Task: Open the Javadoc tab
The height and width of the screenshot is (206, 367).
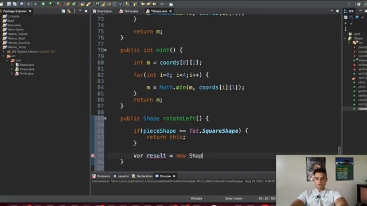Action: [x=121, y=176]
